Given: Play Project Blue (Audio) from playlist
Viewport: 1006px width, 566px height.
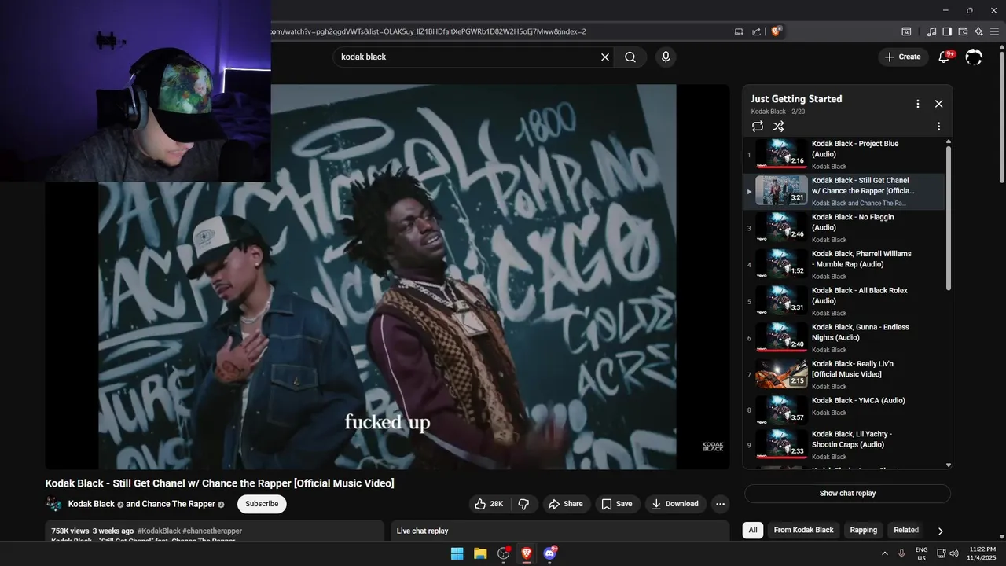Looking at the screenshot, I should tap(845, 155).
